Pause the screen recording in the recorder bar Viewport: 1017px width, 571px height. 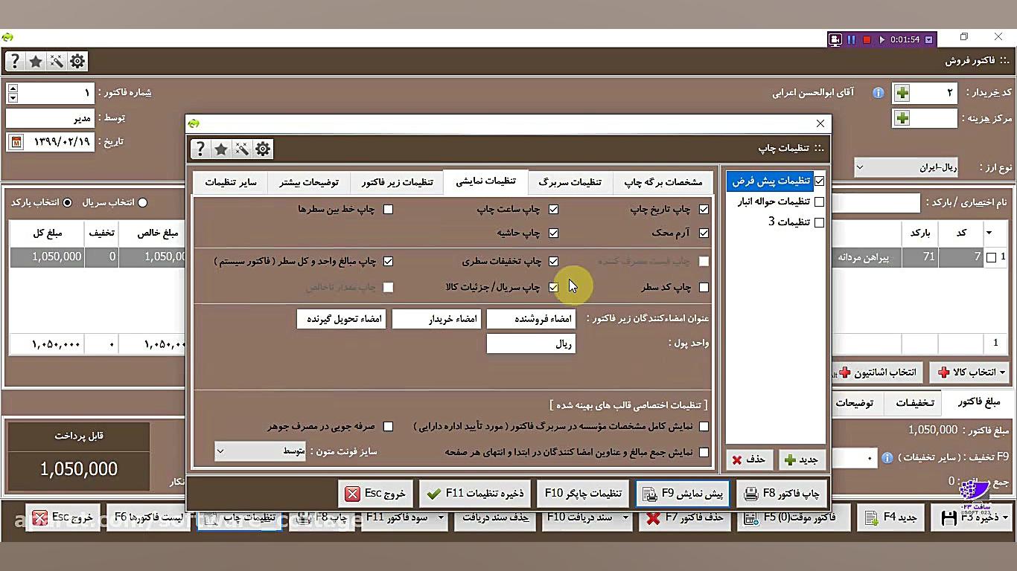click(851, 39)
